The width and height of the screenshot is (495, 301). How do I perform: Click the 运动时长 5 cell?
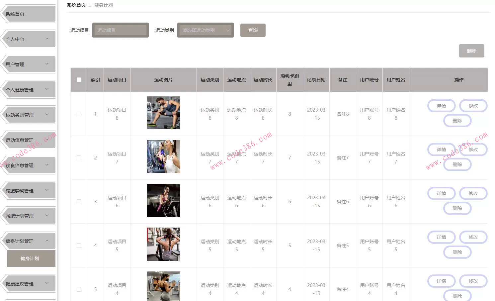tap(263, 246)
